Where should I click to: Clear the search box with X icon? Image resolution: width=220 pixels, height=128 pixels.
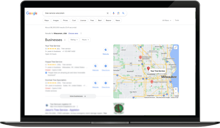pyautogui.click(x=108, y=13)
